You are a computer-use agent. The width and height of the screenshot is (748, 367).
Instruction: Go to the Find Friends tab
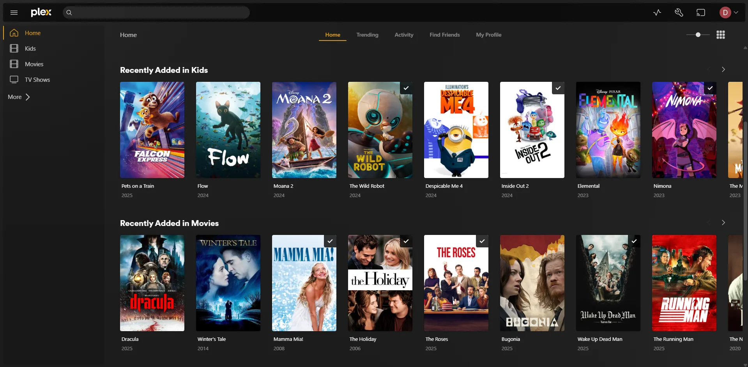(444, 35)
